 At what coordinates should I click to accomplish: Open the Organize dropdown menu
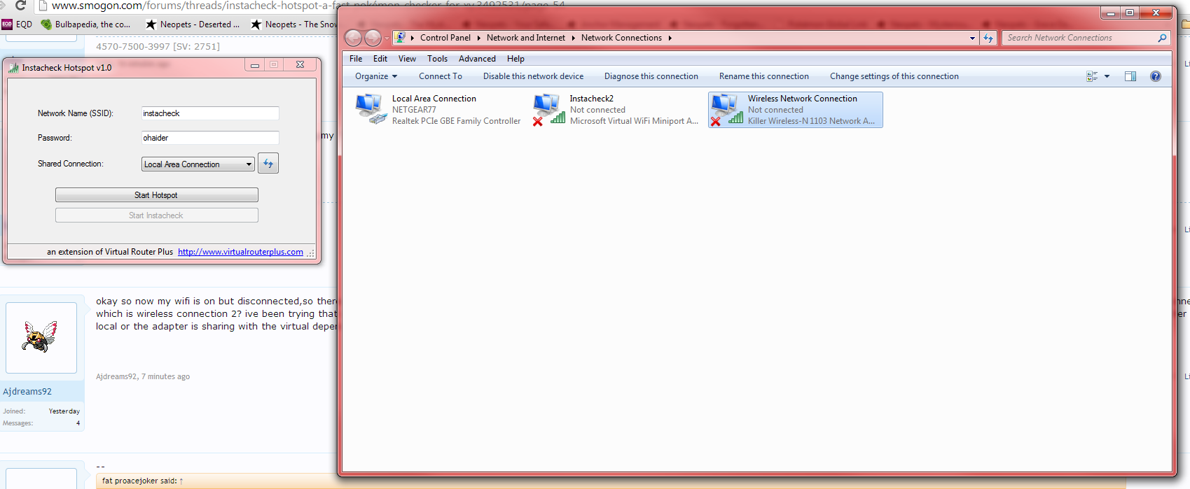[376, 76]
